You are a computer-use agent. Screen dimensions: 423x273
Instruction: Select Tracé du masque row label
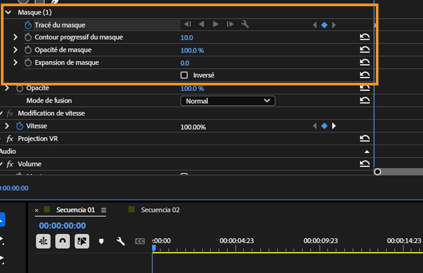tap(60, 25)
